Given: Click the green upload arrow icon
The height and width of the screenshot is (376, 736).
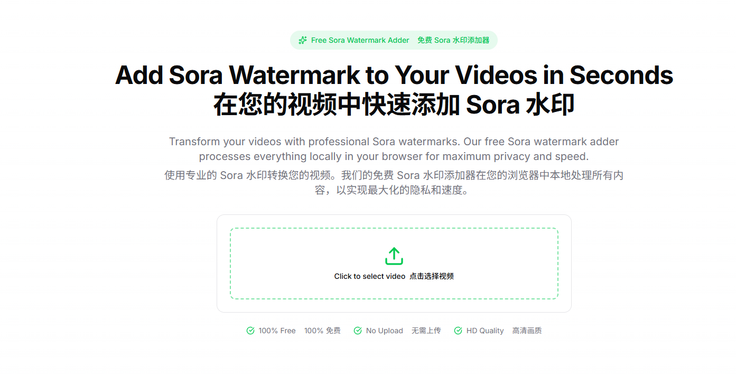Looking at the screenshot, I should pos(394,256).
